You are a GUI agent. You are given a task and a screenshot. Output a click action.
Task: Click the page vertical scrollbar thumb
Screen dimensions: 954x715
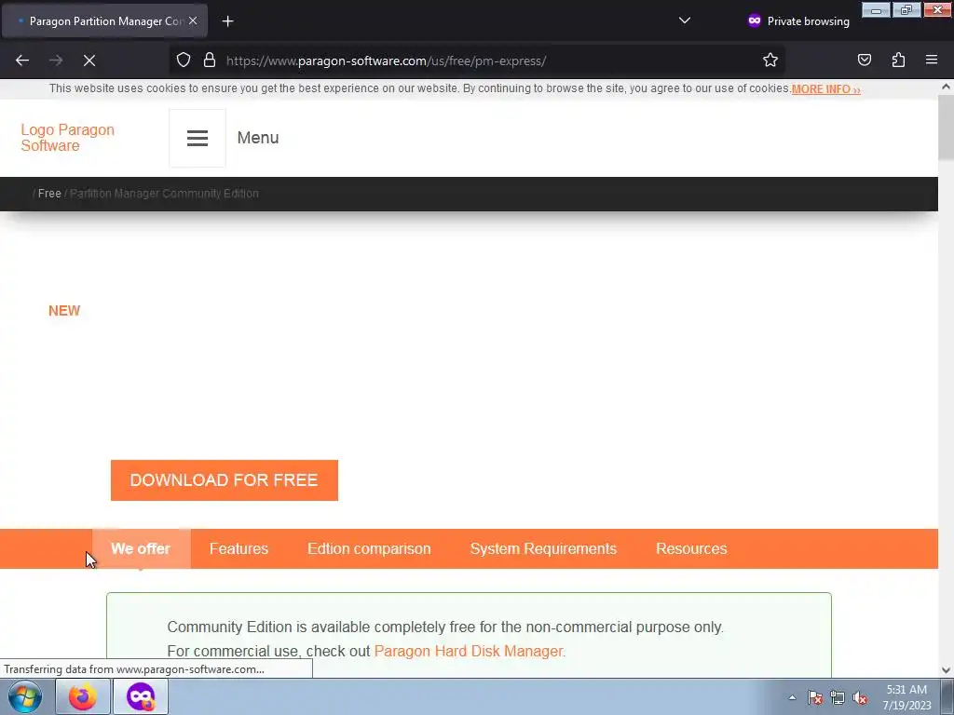(946, 128)
